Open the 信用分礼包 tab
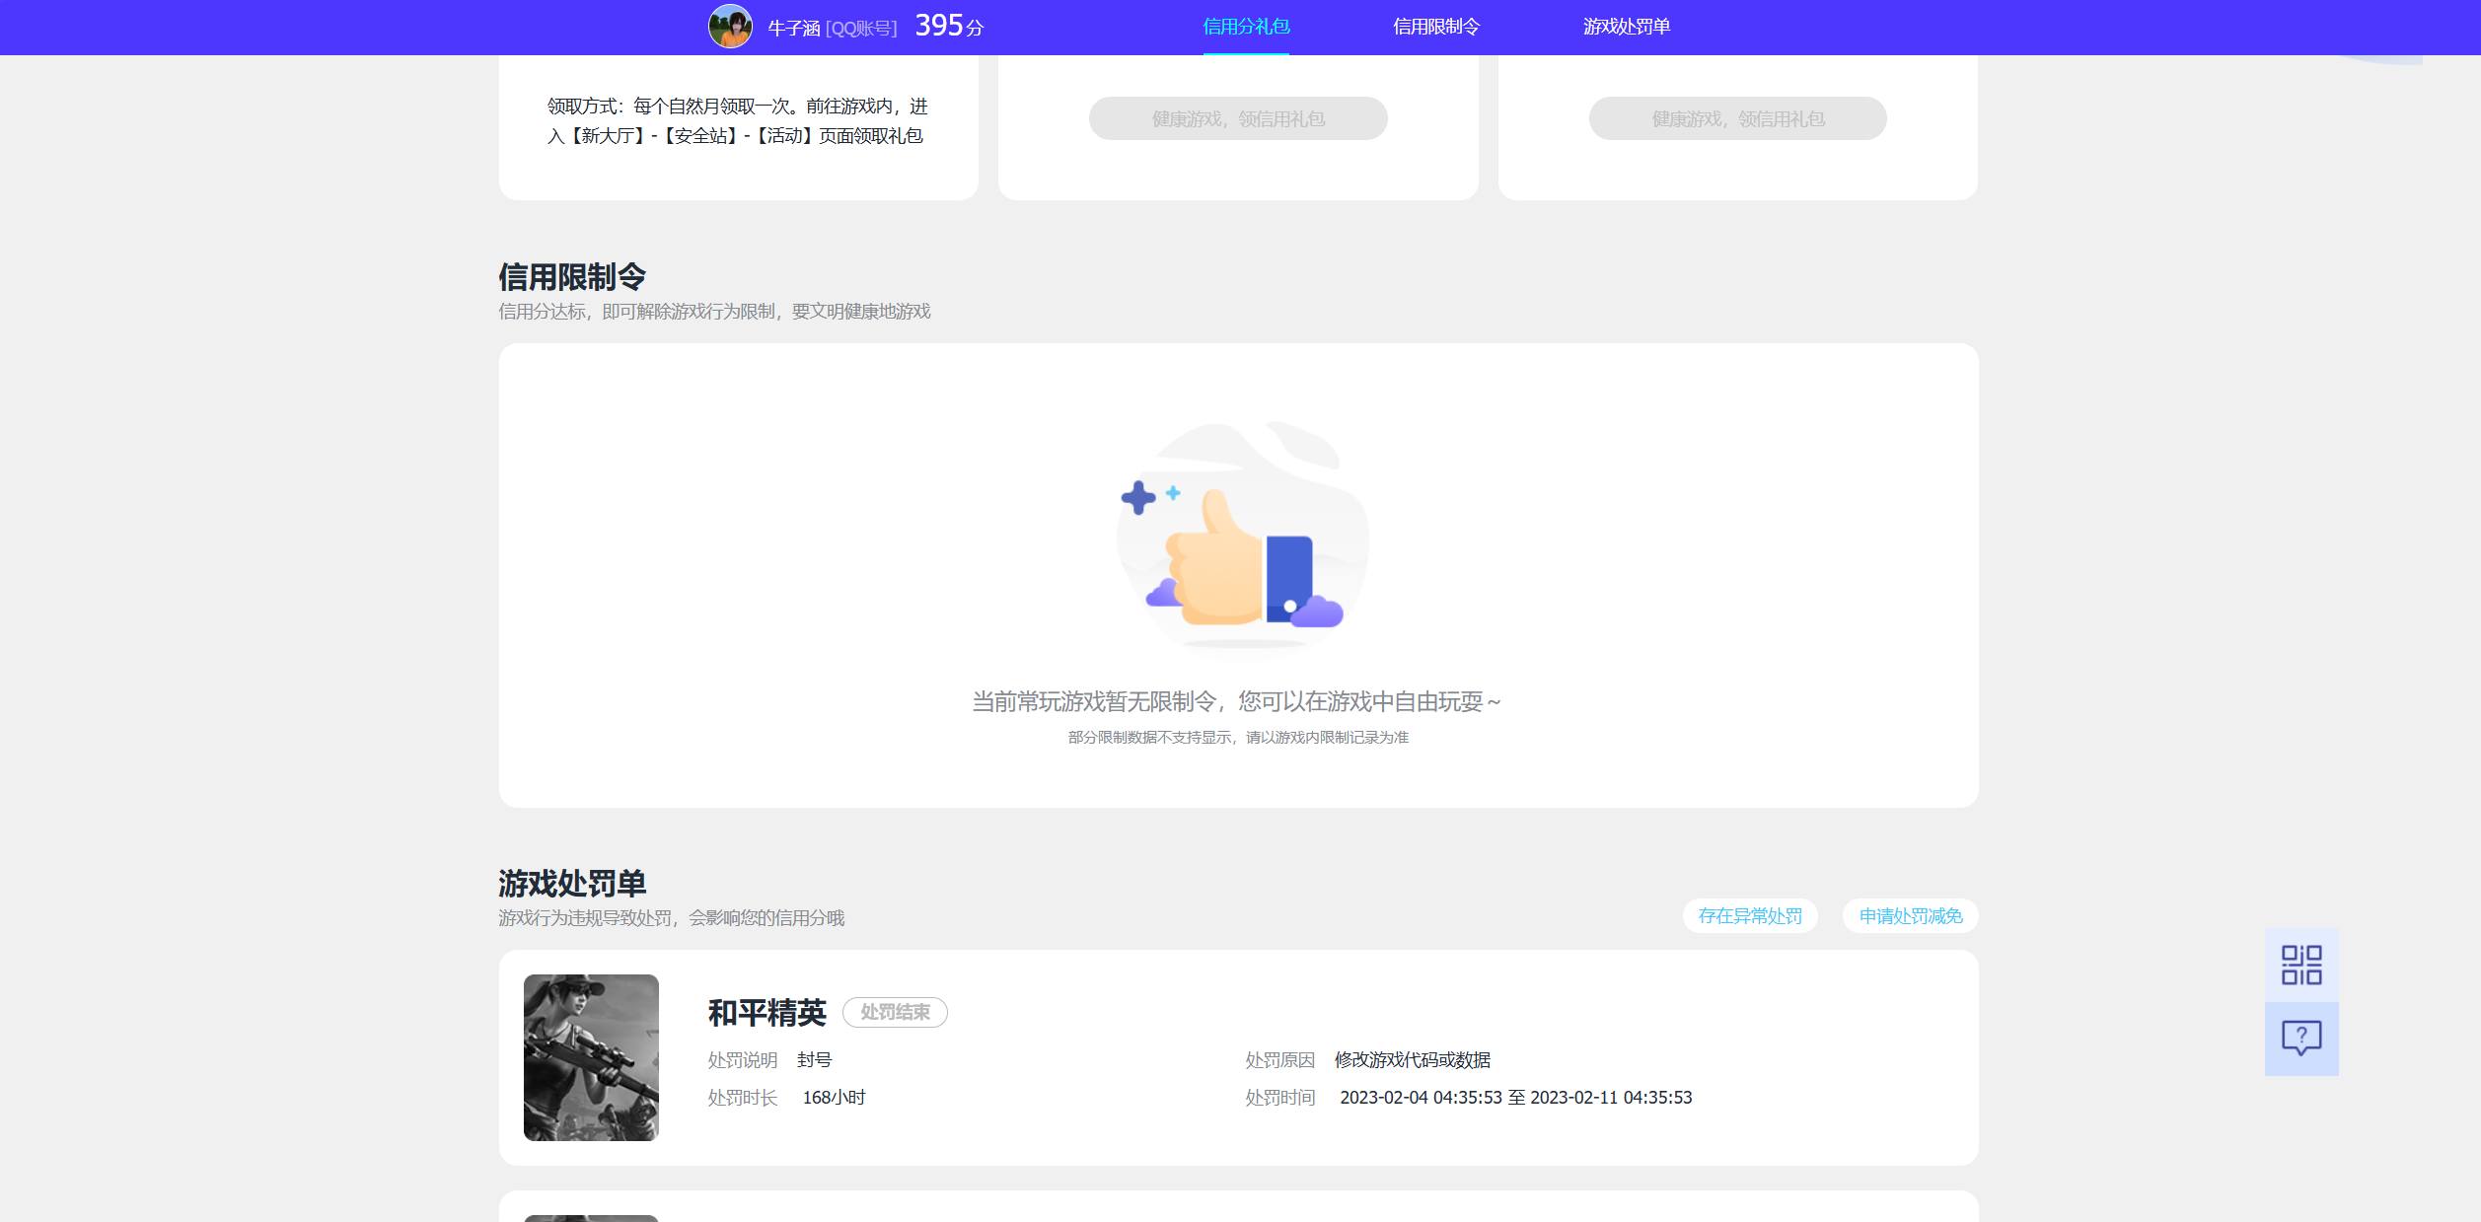The height and width of the screenshot is (1222, 2481). click(1246, 27)
